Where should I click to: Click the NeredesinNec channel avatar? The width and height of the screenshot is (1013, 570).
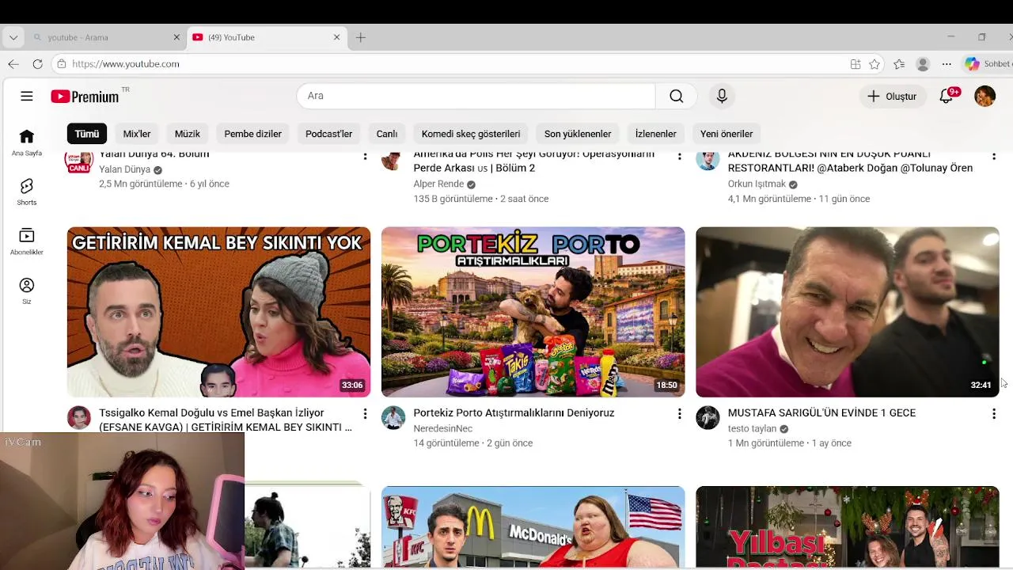393,418
